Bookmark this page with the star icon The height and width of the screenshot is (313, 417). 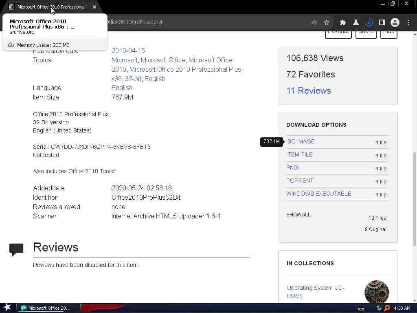point(327,23)
